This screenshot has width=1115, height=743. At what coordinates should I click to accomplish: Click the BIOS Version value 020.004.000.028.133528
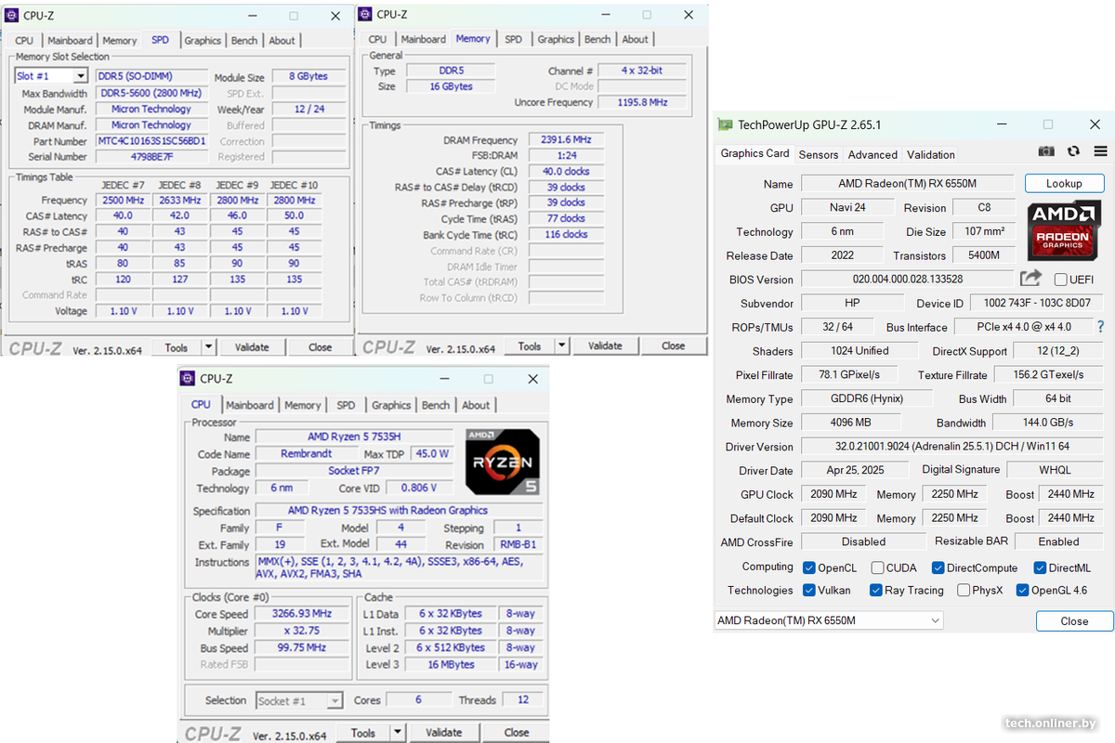(x=907, y=279)
